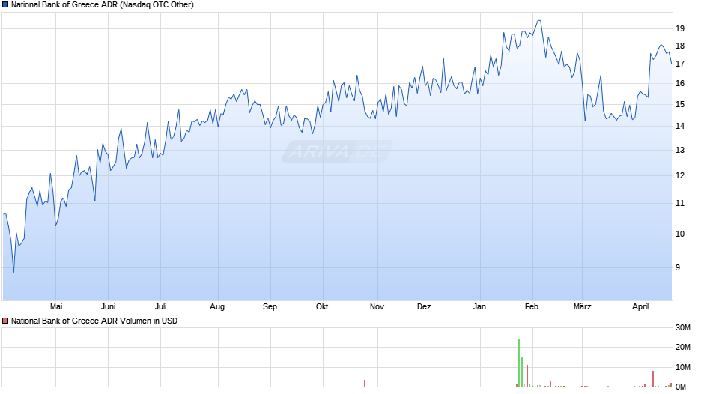
Task: Click the 'Juni' month label
Action: click(108, 306)
